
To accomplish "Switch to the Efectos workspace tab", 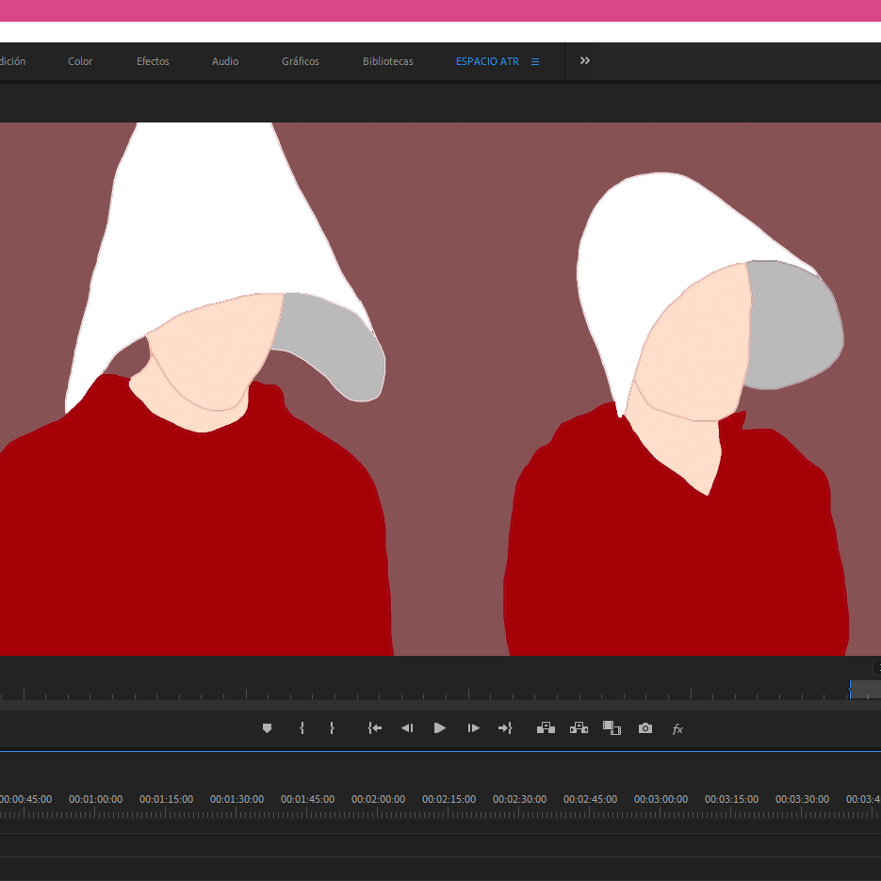I will (153, 61).
